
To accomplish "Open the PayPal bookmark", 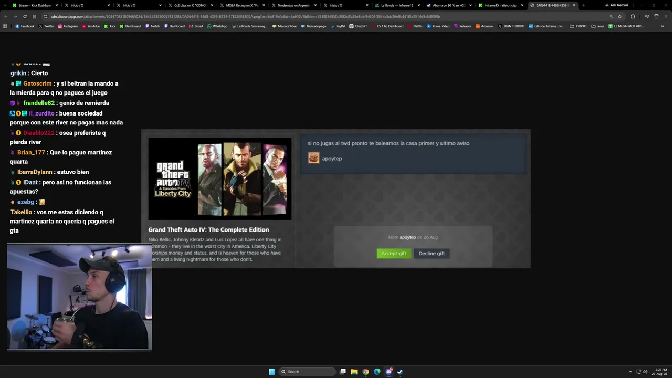I will coord(338,26).
